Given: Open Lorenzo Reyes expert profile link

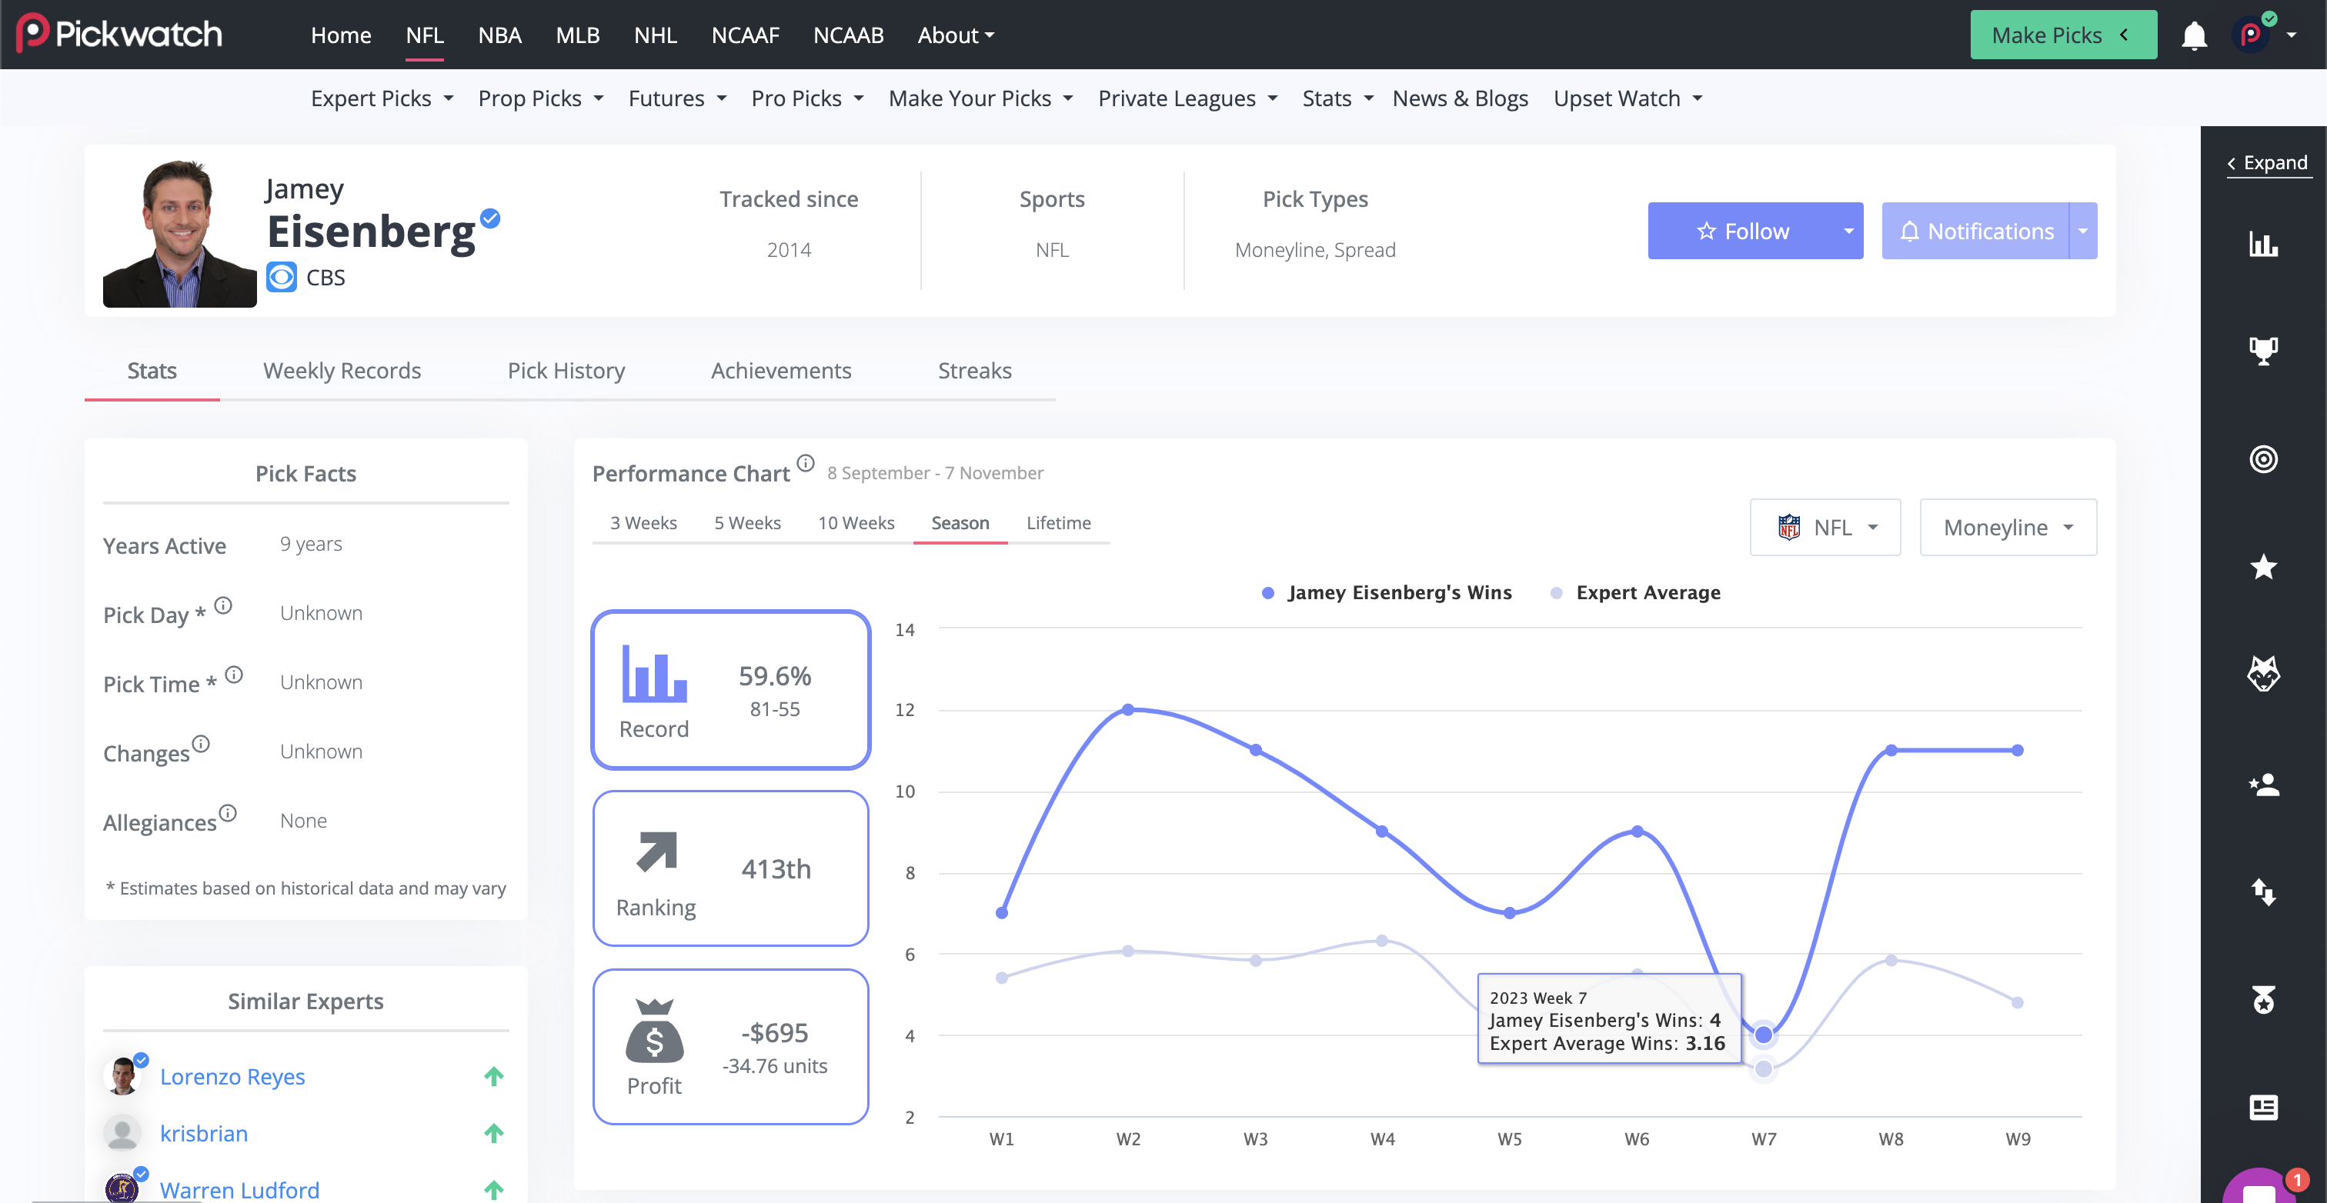Looking at the screenshot, I should point(232,1077).
